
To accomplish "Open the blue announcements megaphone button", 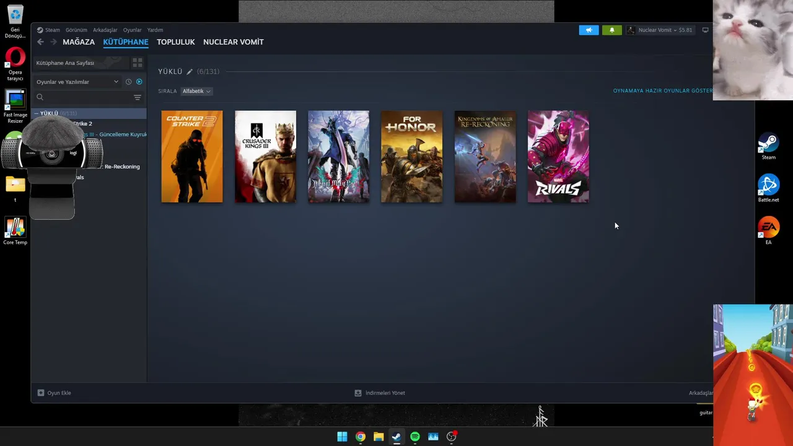I will coord(589,30).
